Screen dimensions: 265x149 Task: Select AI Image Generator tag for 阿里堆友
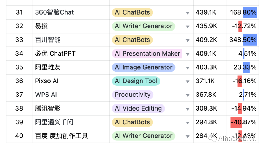[144, 67]
